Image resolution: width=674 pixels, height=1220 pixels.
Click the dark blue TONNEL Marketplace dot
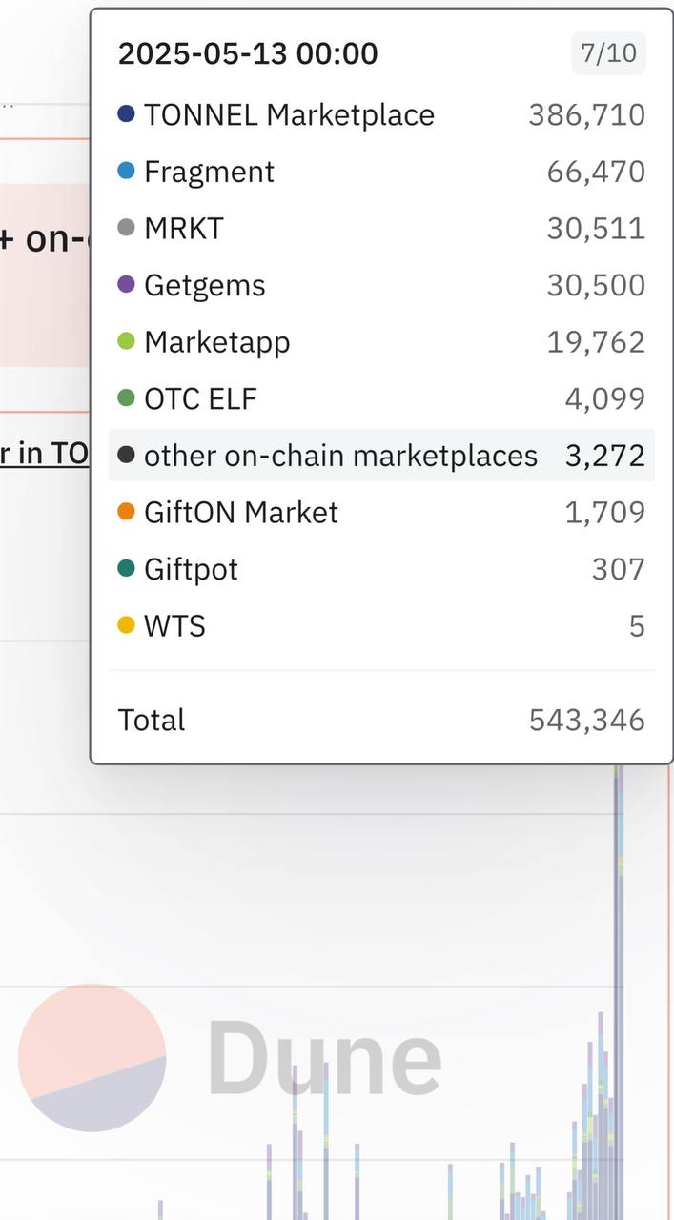[126, 115]
